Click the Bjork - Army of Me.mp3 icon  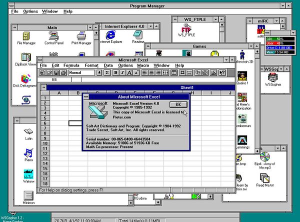pyautogui.click(x=264, y=160)
